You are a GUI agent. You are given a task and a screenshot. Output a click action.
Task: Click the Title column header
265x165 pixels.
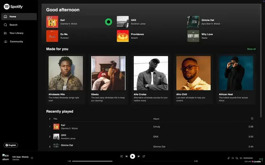coord(55,119)
